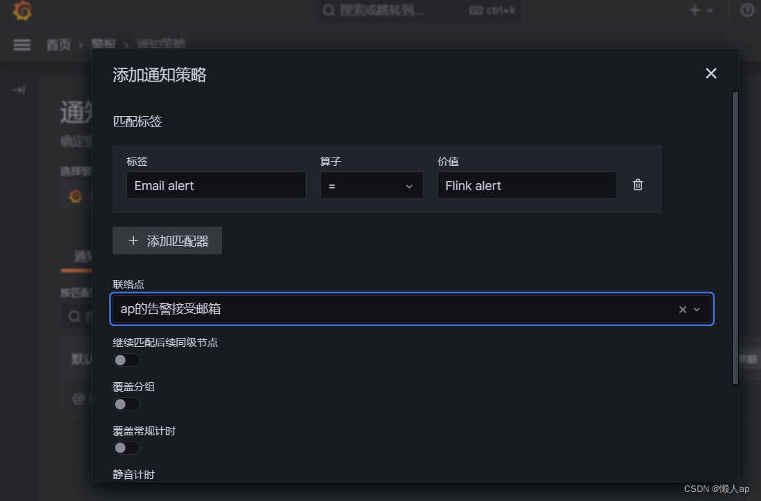Toggle 继续匹配后续同级节点 switch
761x501 pixels.
[126, 360]
